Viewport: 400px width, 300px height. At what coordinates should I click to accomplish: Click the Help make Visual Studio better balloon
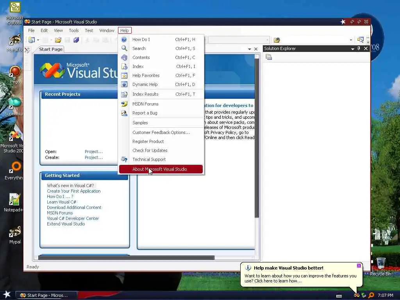click(301, 275)
